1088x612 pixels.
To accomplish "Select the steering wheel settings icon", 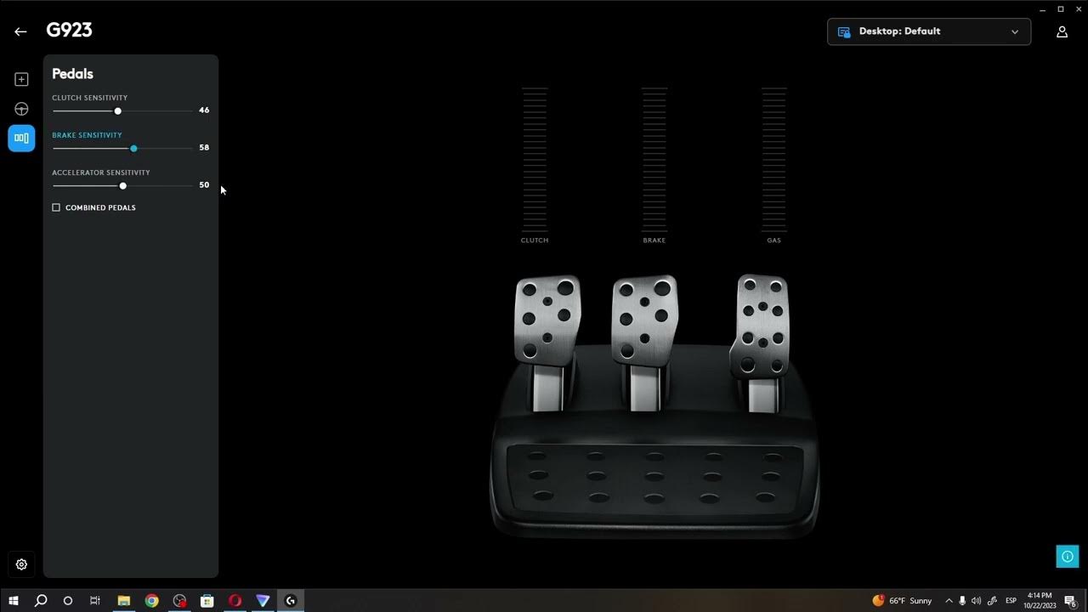I will 21,109.
